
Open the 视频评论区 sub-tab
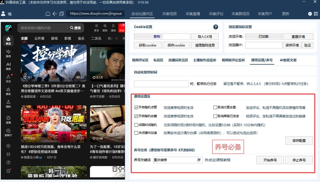[140, 60]
